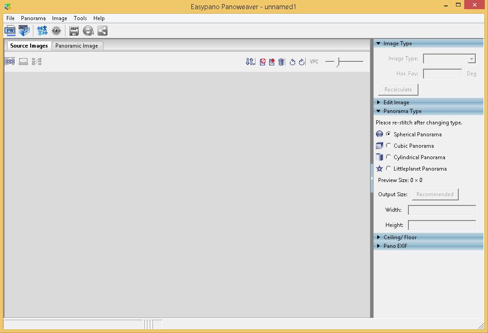Select the Spherical Panorama radio button
The width and height of the screenshot is (488, 333).
[x=389, y=134]
